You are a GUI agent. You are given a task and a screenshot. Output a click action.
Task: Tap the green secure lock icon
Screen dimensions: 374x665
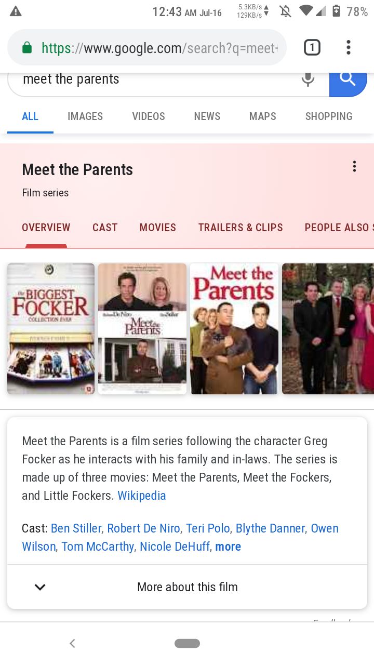click(27, 48)
